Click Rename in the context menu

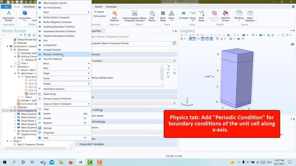[64, 123]
